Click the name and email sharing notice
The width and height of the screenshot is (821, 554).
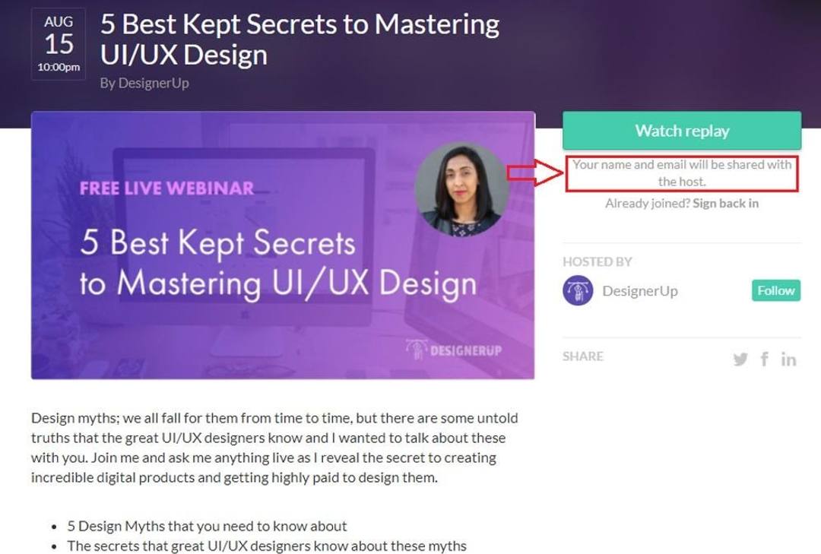pos(682,173)
